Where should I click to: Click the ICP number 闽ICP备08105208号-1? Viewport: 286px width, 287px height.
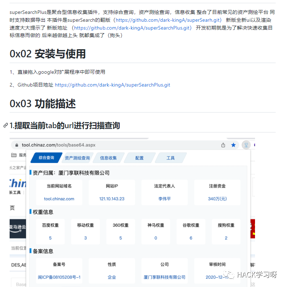click(59, 277)
